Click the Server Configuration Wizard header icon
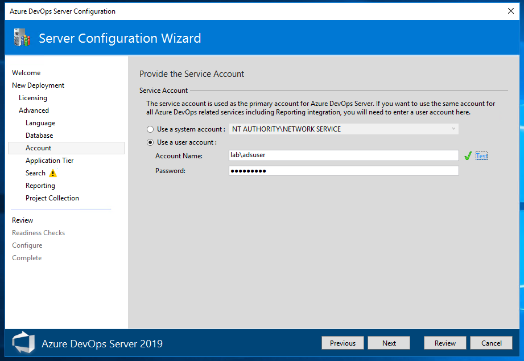 22,38
